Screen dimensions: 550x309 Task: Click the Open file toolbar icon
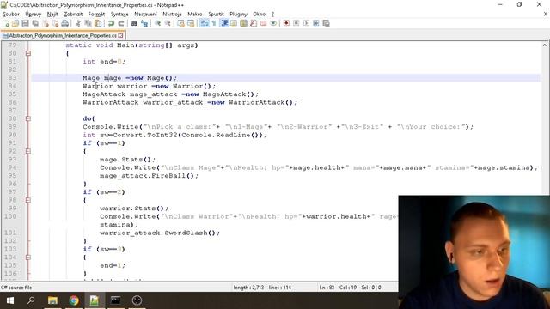click(15, 23)
